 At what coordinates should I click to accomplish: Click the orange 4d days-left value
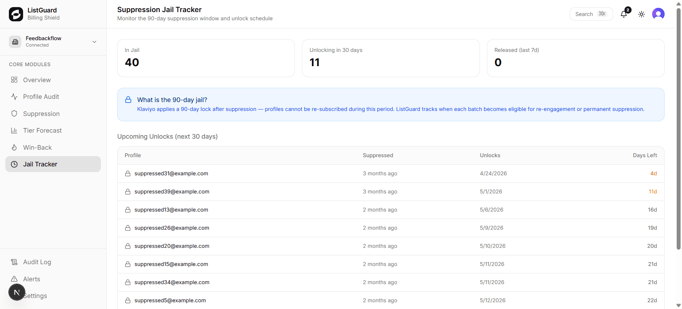(x=654, y=174)
